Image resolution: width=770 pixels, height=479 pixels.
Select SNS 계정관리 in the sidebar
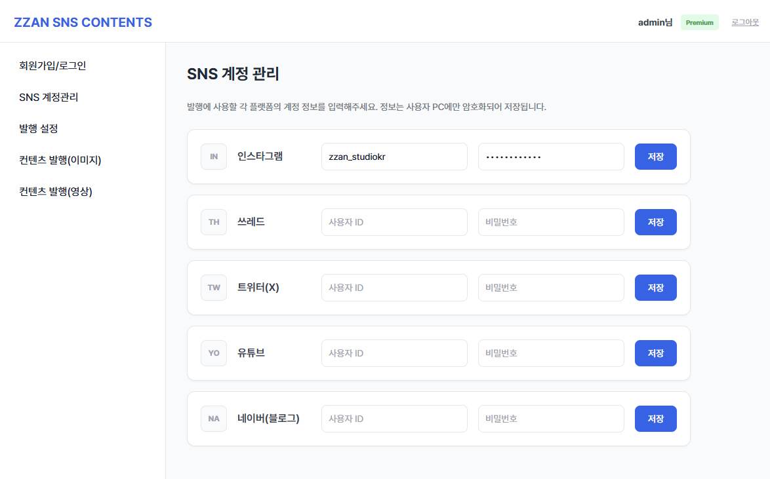coord(49,97)
